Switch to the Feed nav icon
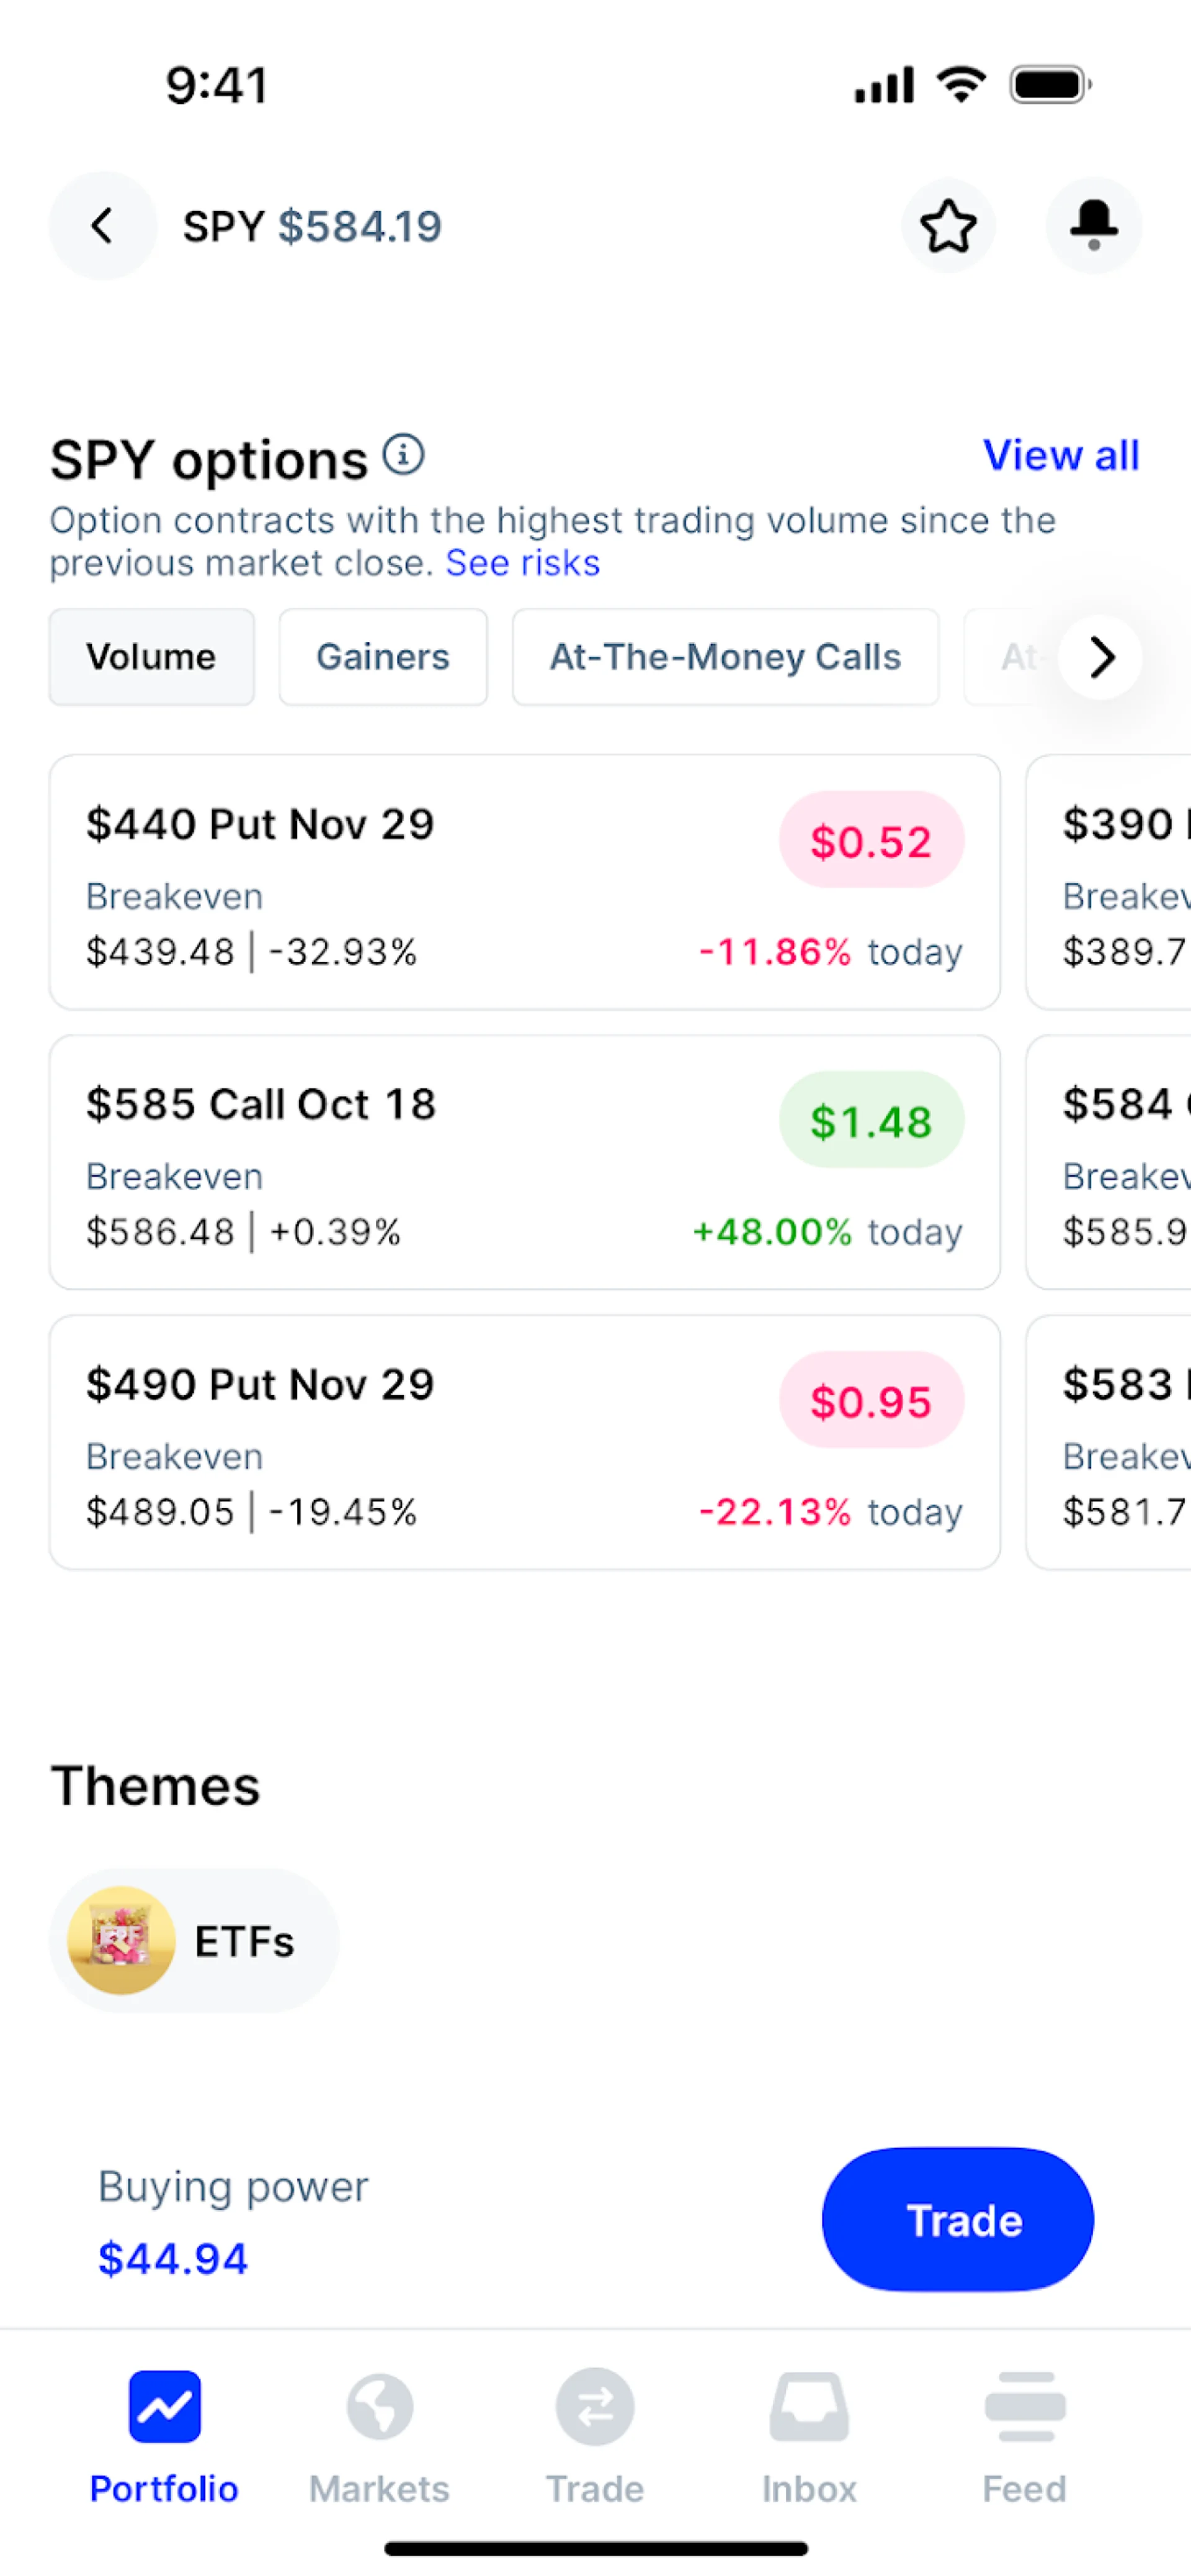Screen dimensions: 1191x2576 click(x=1024, y=2406)
